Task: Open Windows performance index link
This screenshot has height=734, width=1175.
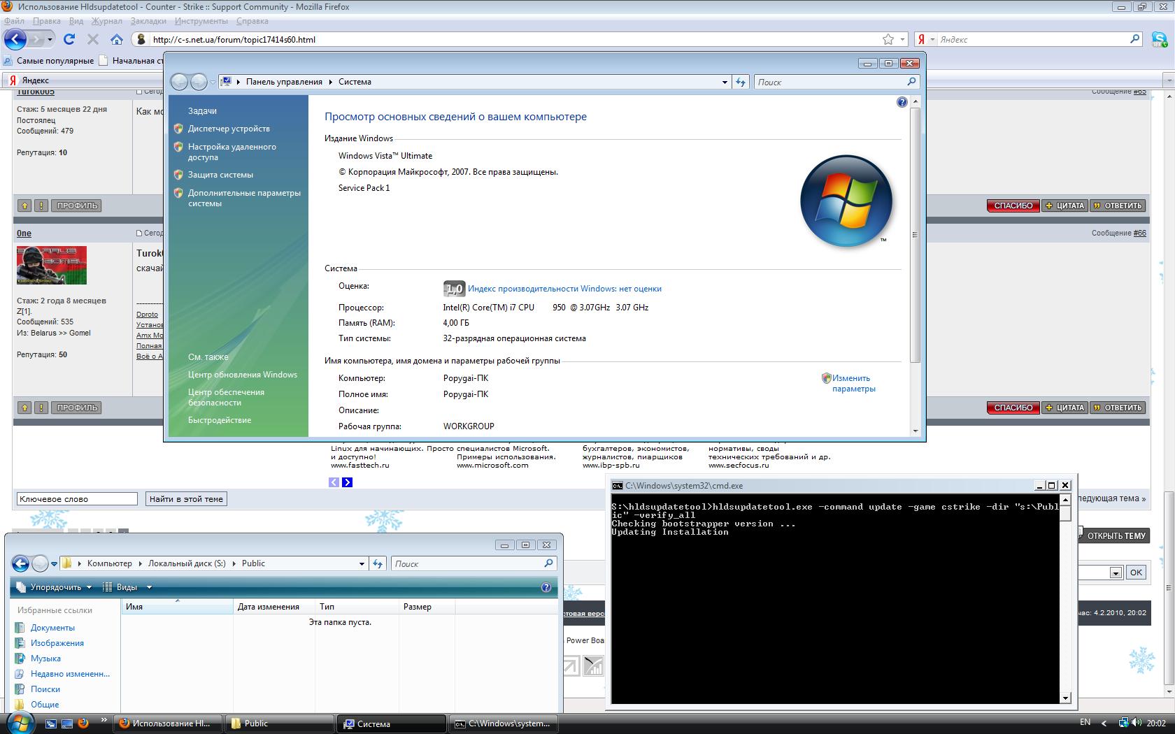Action: point(564,289)
